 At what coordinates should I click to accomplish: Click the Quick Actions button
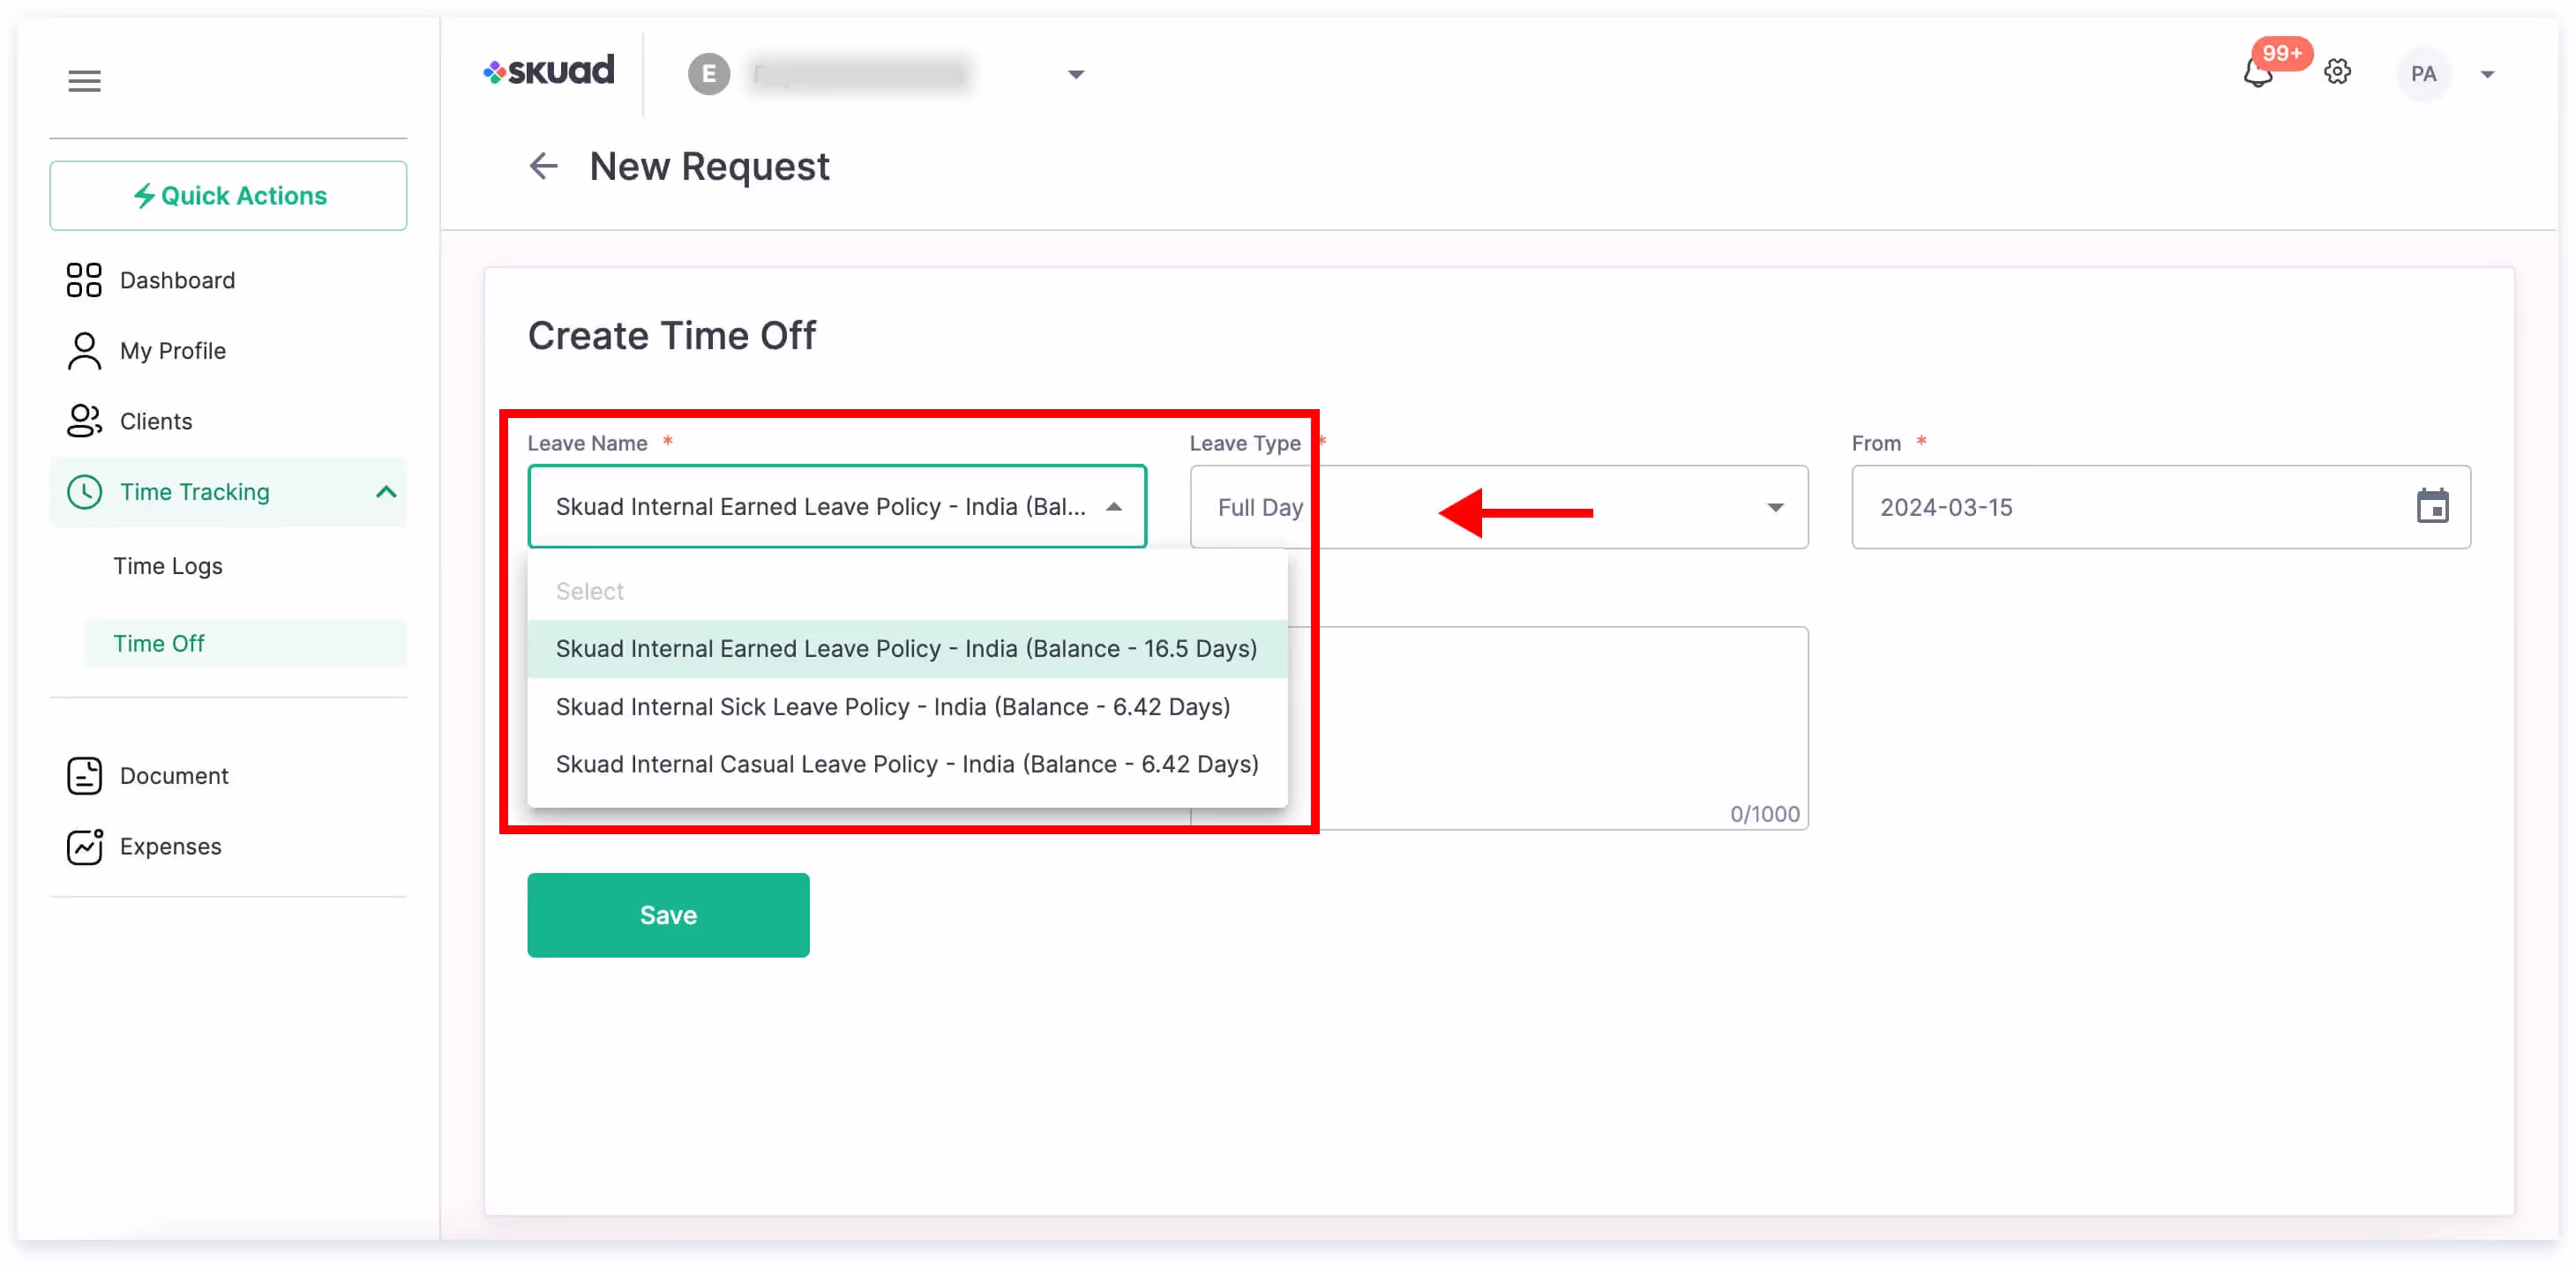[x=228, y=196]
